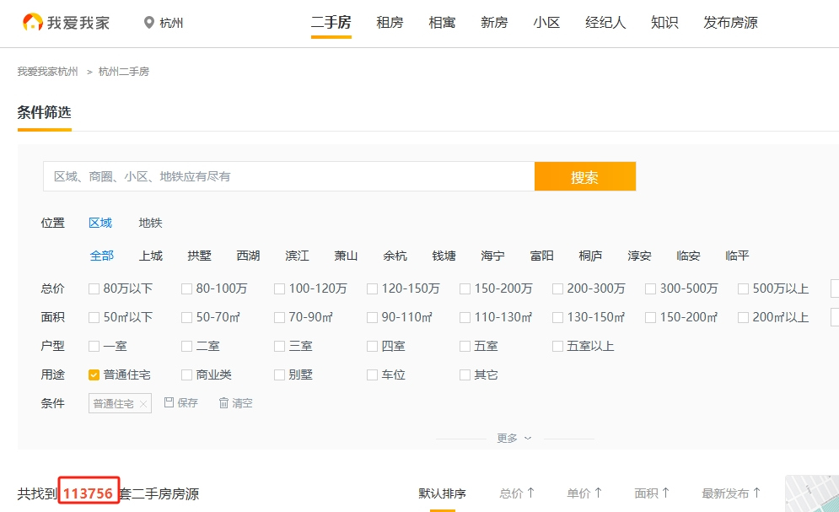The width and height of the screenshot is (839, 512).
Task: Click the 杭州二手房 breadcrumb link
Action: point(124,71)
